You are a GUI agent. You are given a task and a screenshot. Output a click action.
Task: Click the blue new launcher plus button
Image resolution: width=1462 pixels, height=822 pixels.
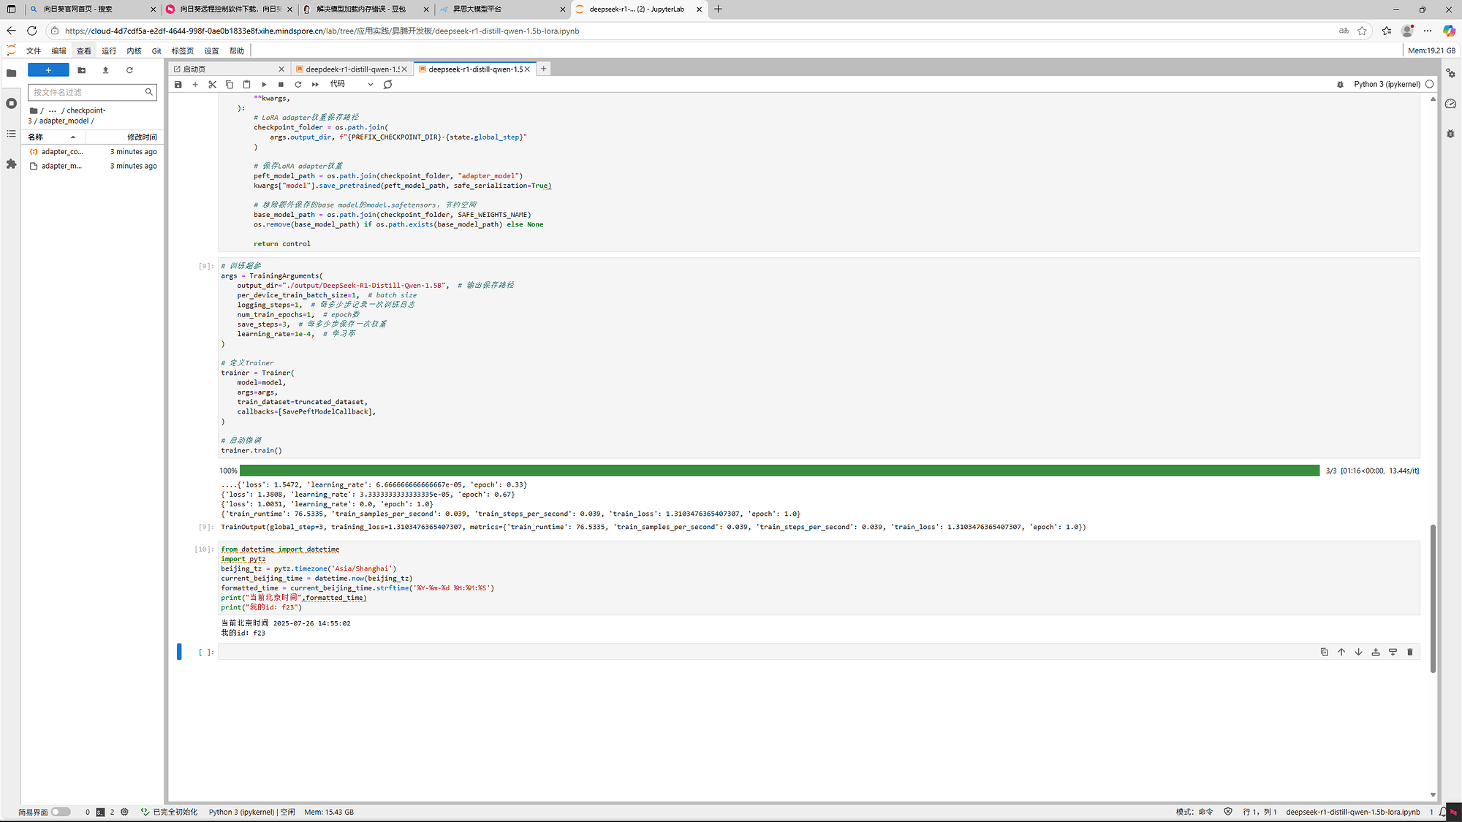(48, 70)
